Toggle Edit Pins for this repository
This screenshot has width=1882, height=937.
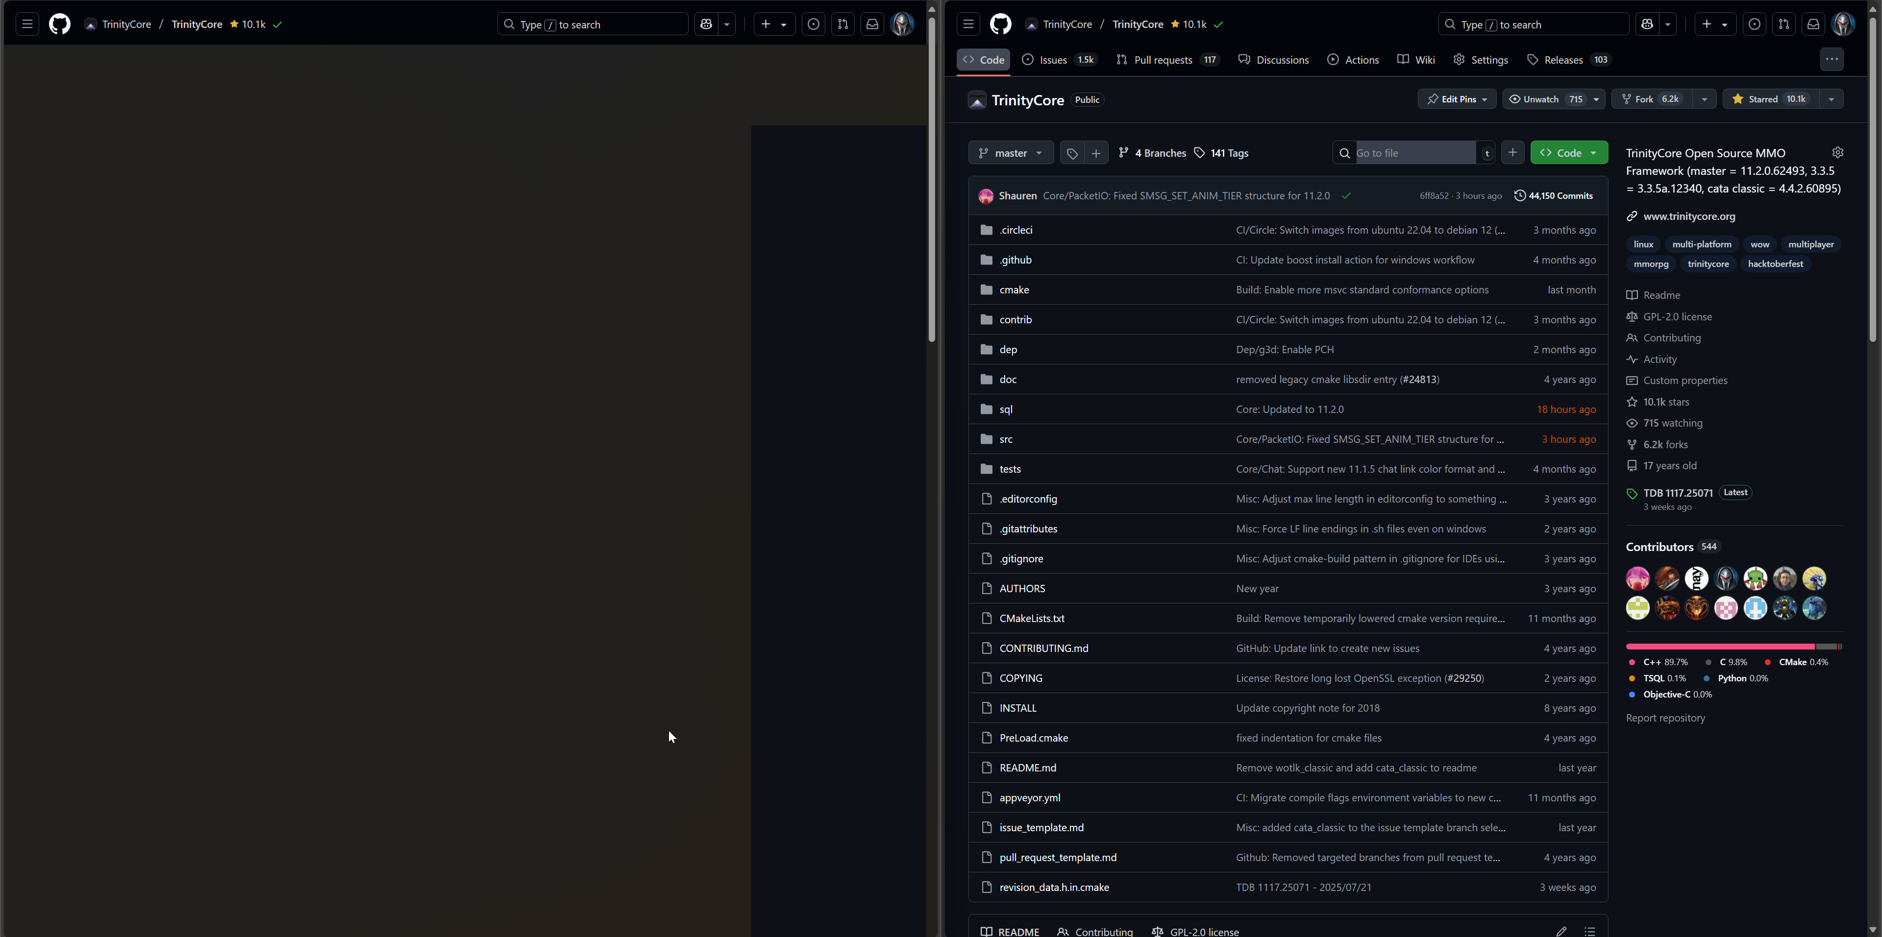[1457, 98]
